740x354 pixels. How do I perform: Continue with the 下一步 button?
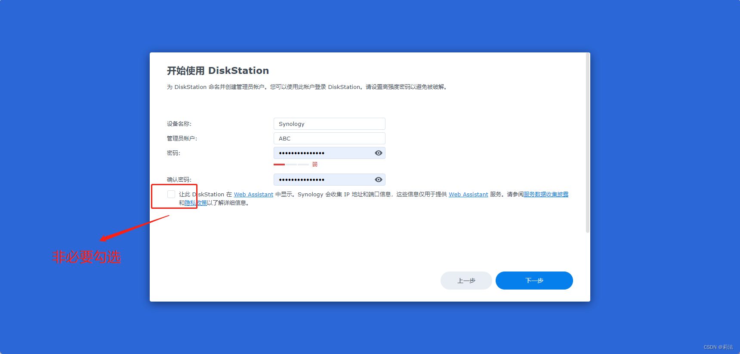pyautogui.click(x=534, y=281)
